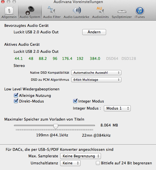Viewport: 156px width, 170px height.
Task: Click the preload memory slider track right of the thumb
Action: pos(77,125)
